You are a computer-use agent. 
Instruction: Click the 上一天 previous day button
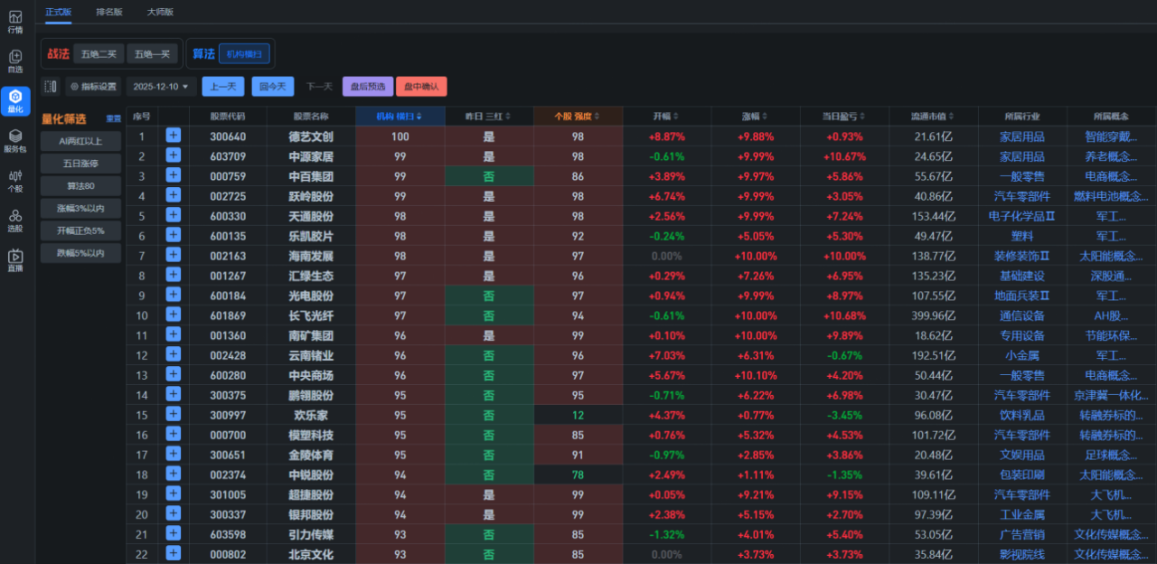pos(222,87)
